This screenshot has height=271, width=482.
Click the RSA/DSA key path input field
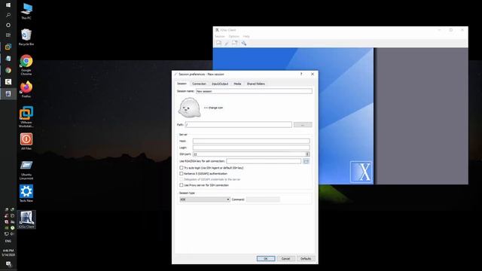tap(264, 161)
